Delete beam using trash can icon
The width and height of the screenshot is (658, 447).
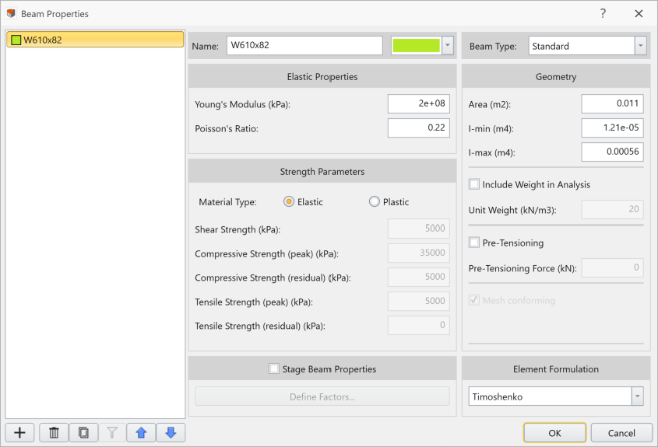point(54,432)
